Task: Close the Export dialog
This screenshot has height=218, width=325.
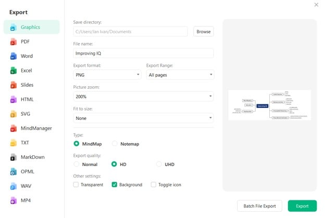Action: pyautogui.click(x=316, y=5)
